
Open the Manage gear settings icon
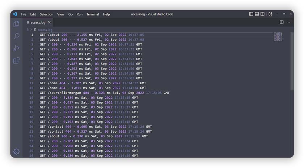pos(16,152)
